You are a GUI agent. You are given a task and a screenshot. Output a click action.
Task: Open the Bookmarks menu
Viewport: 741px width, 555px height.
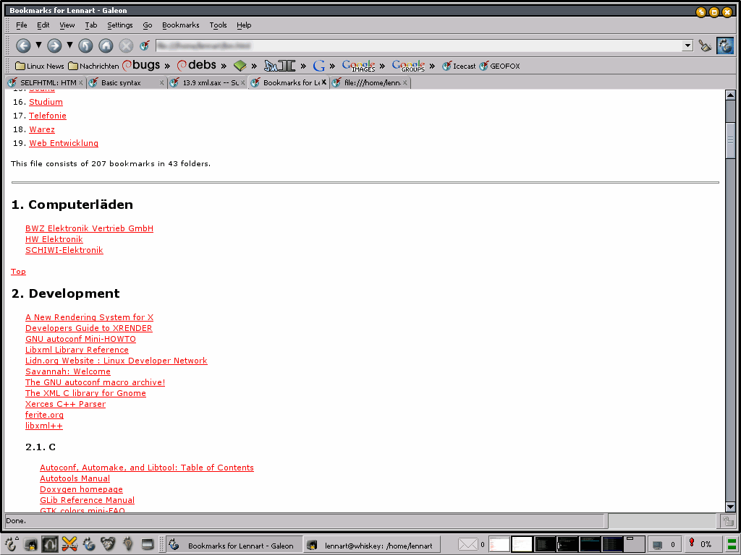coord(180,25)
